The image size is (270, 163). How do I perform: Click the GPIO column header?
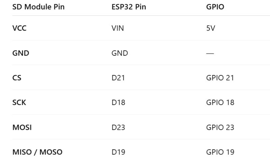pyautogui.click(x=215, y=7)
